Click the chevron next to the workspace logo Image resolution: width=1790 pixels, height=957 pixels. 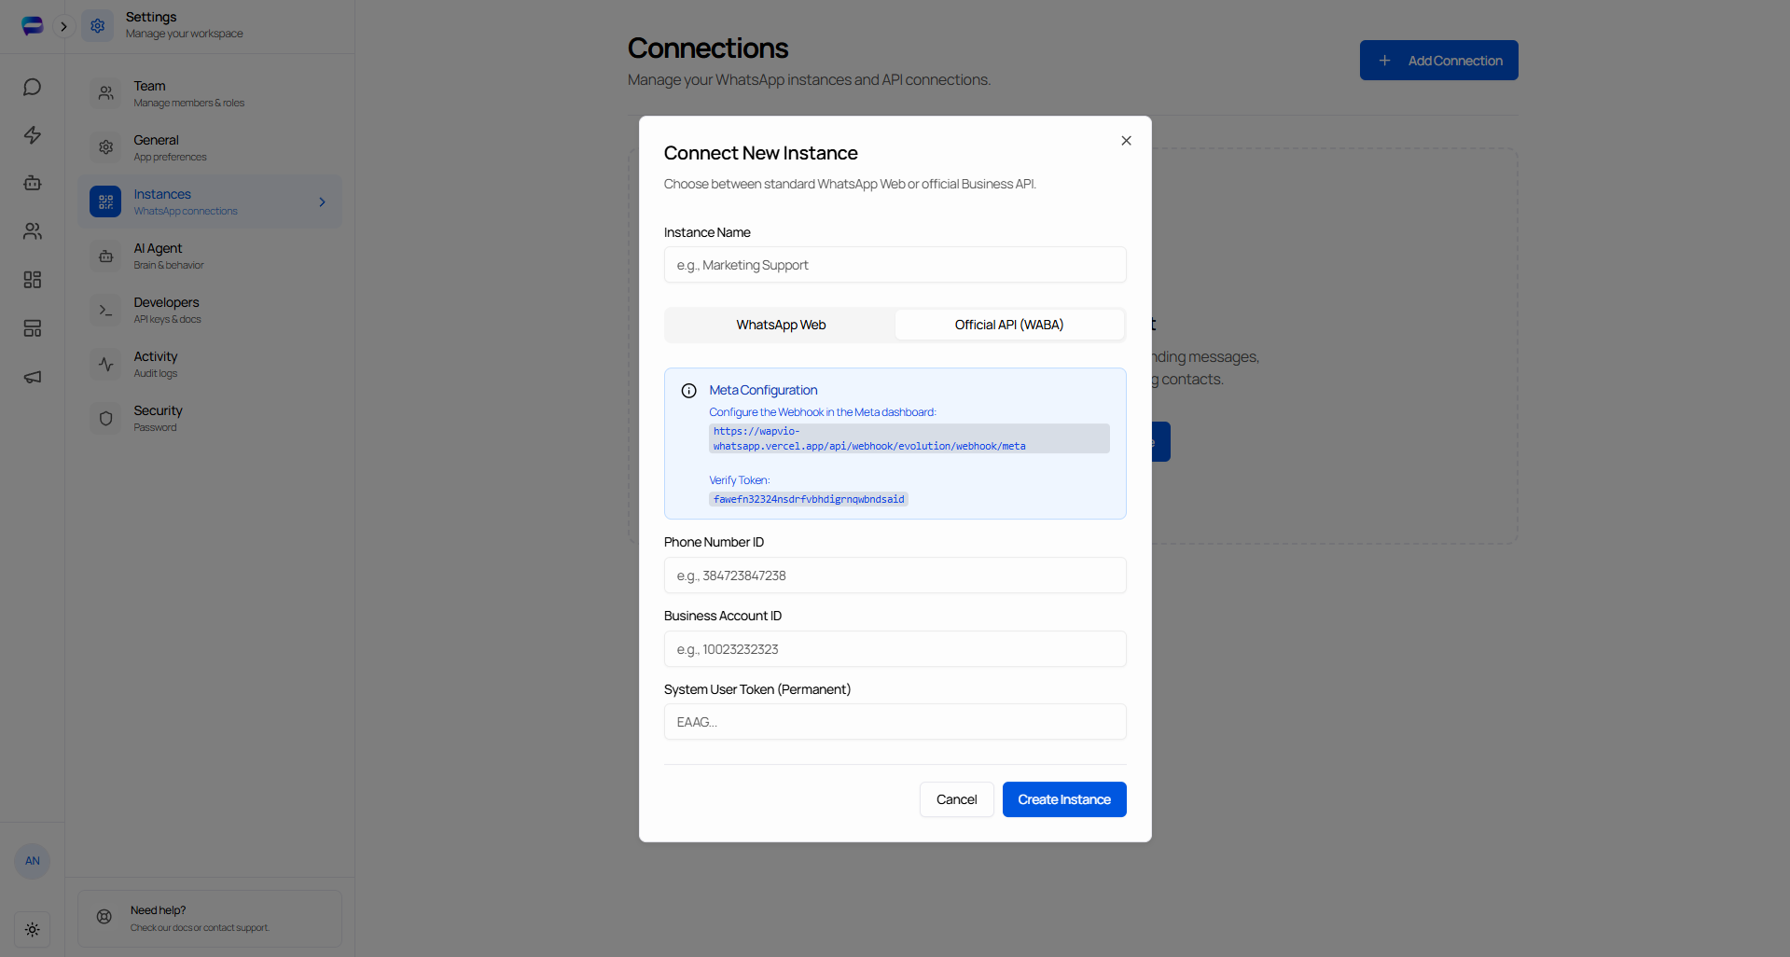point(64,26)
